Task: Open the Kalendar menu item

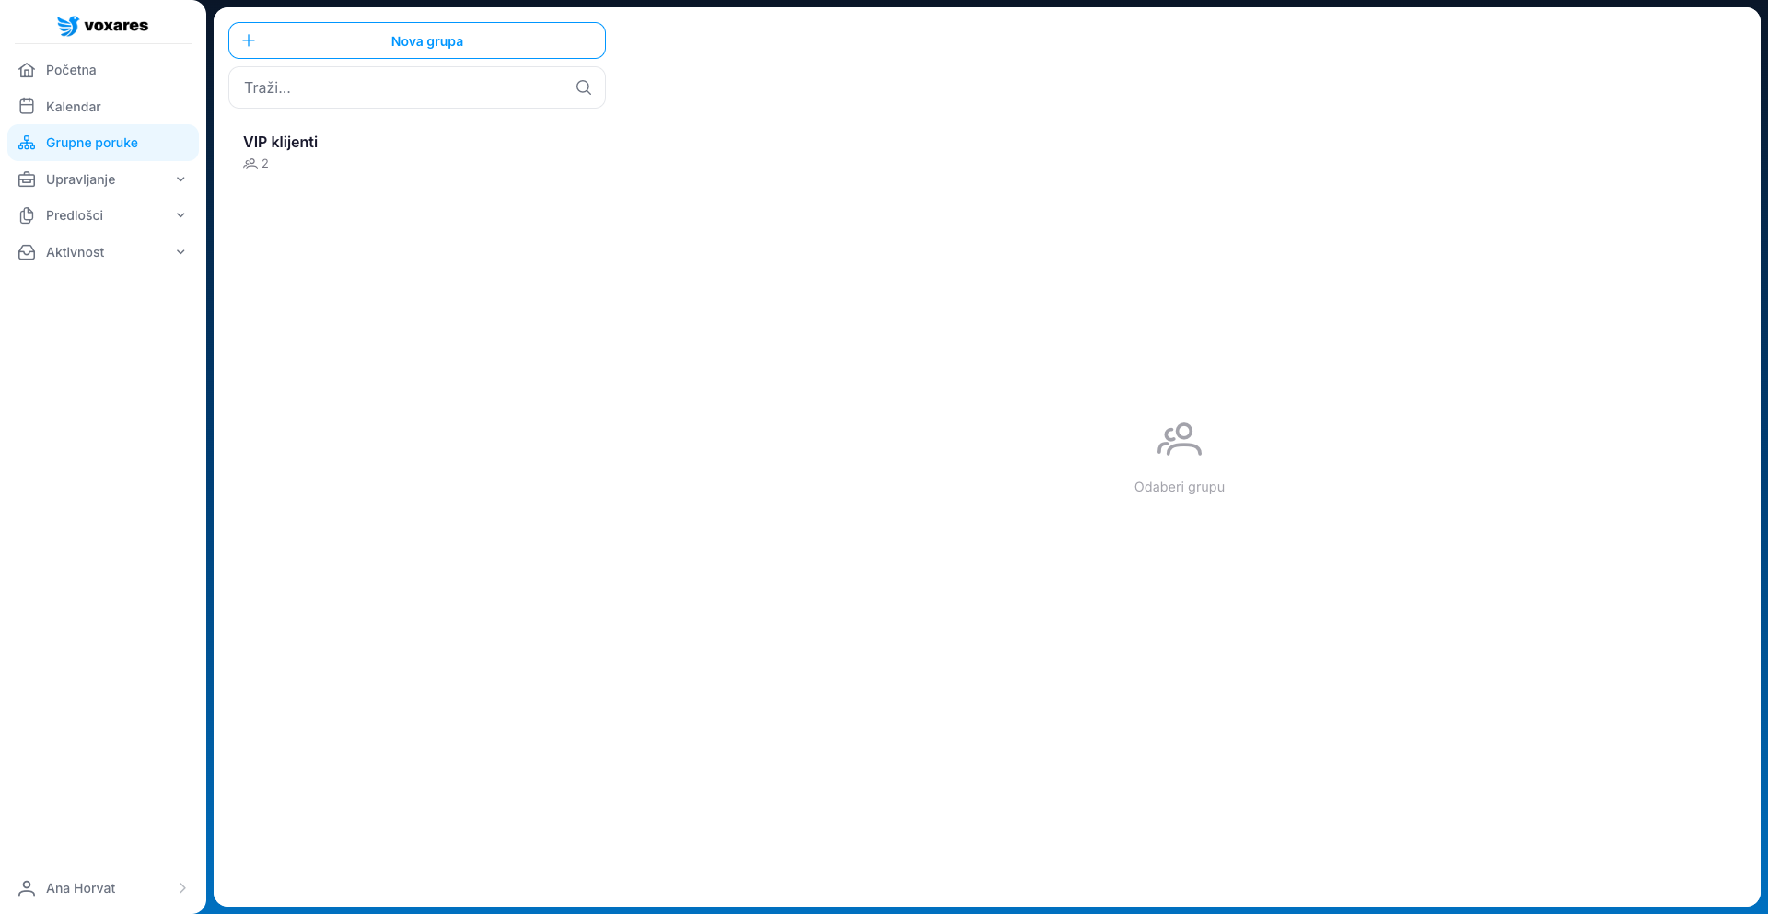Action: [x=74, y=107]
